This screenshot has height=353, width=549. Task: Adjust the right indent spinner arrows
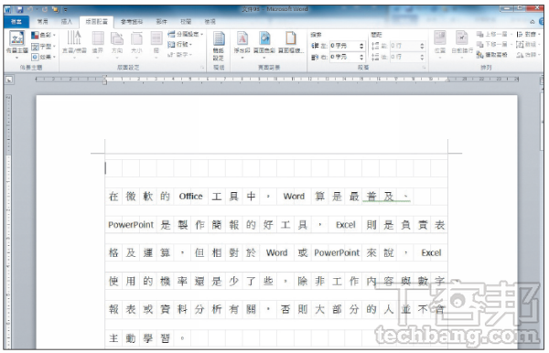(x=361, y=57)
